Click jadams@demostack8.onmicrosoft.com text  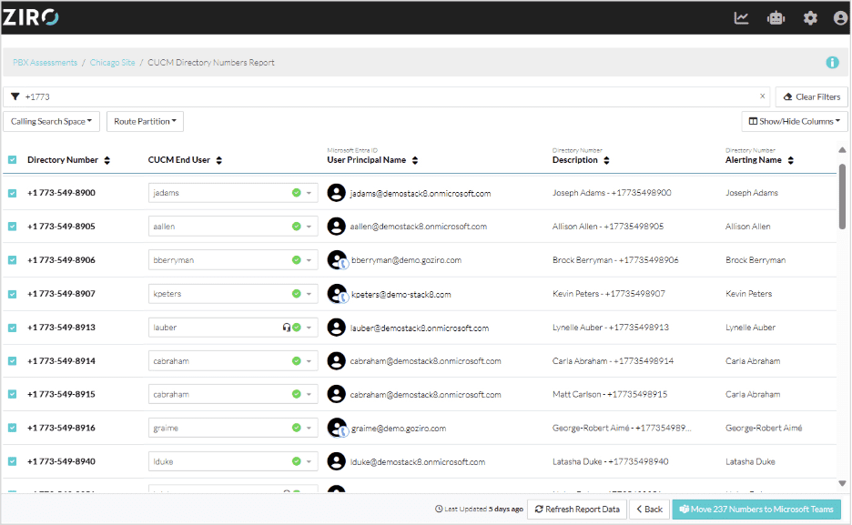(420, 193)
